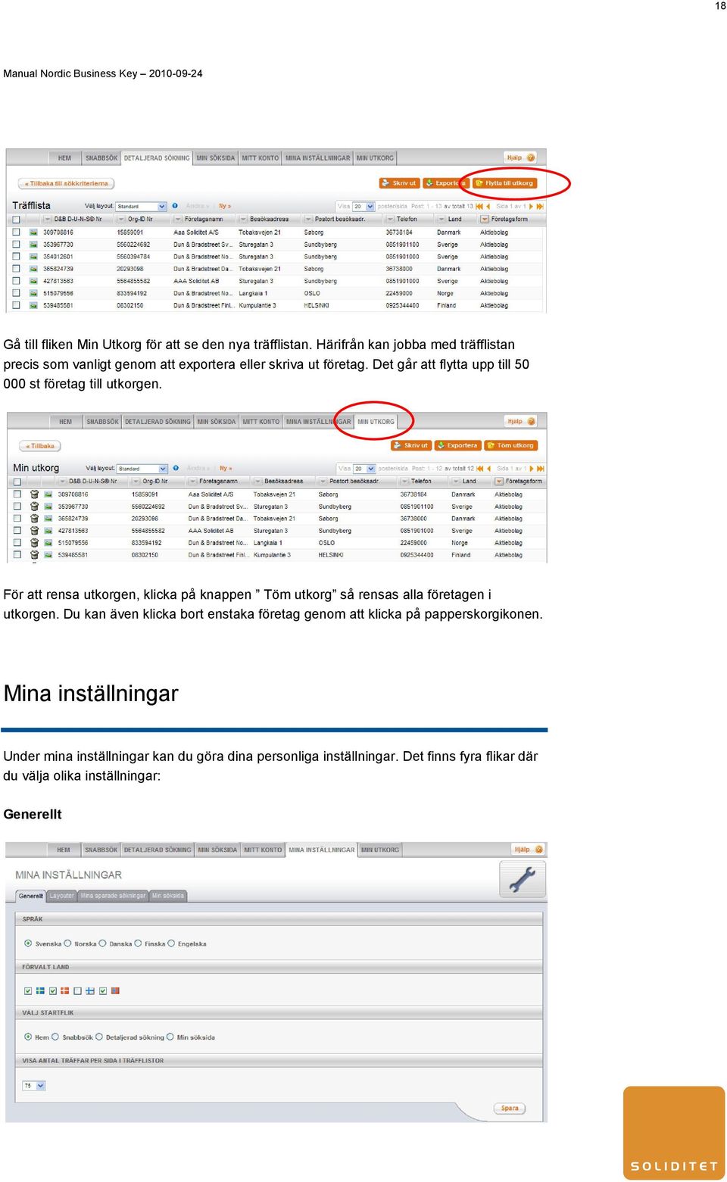Open company card icon for 354012601 in Träfflista
Viewport: 727px width, 1182px height.
coord(33,257)
